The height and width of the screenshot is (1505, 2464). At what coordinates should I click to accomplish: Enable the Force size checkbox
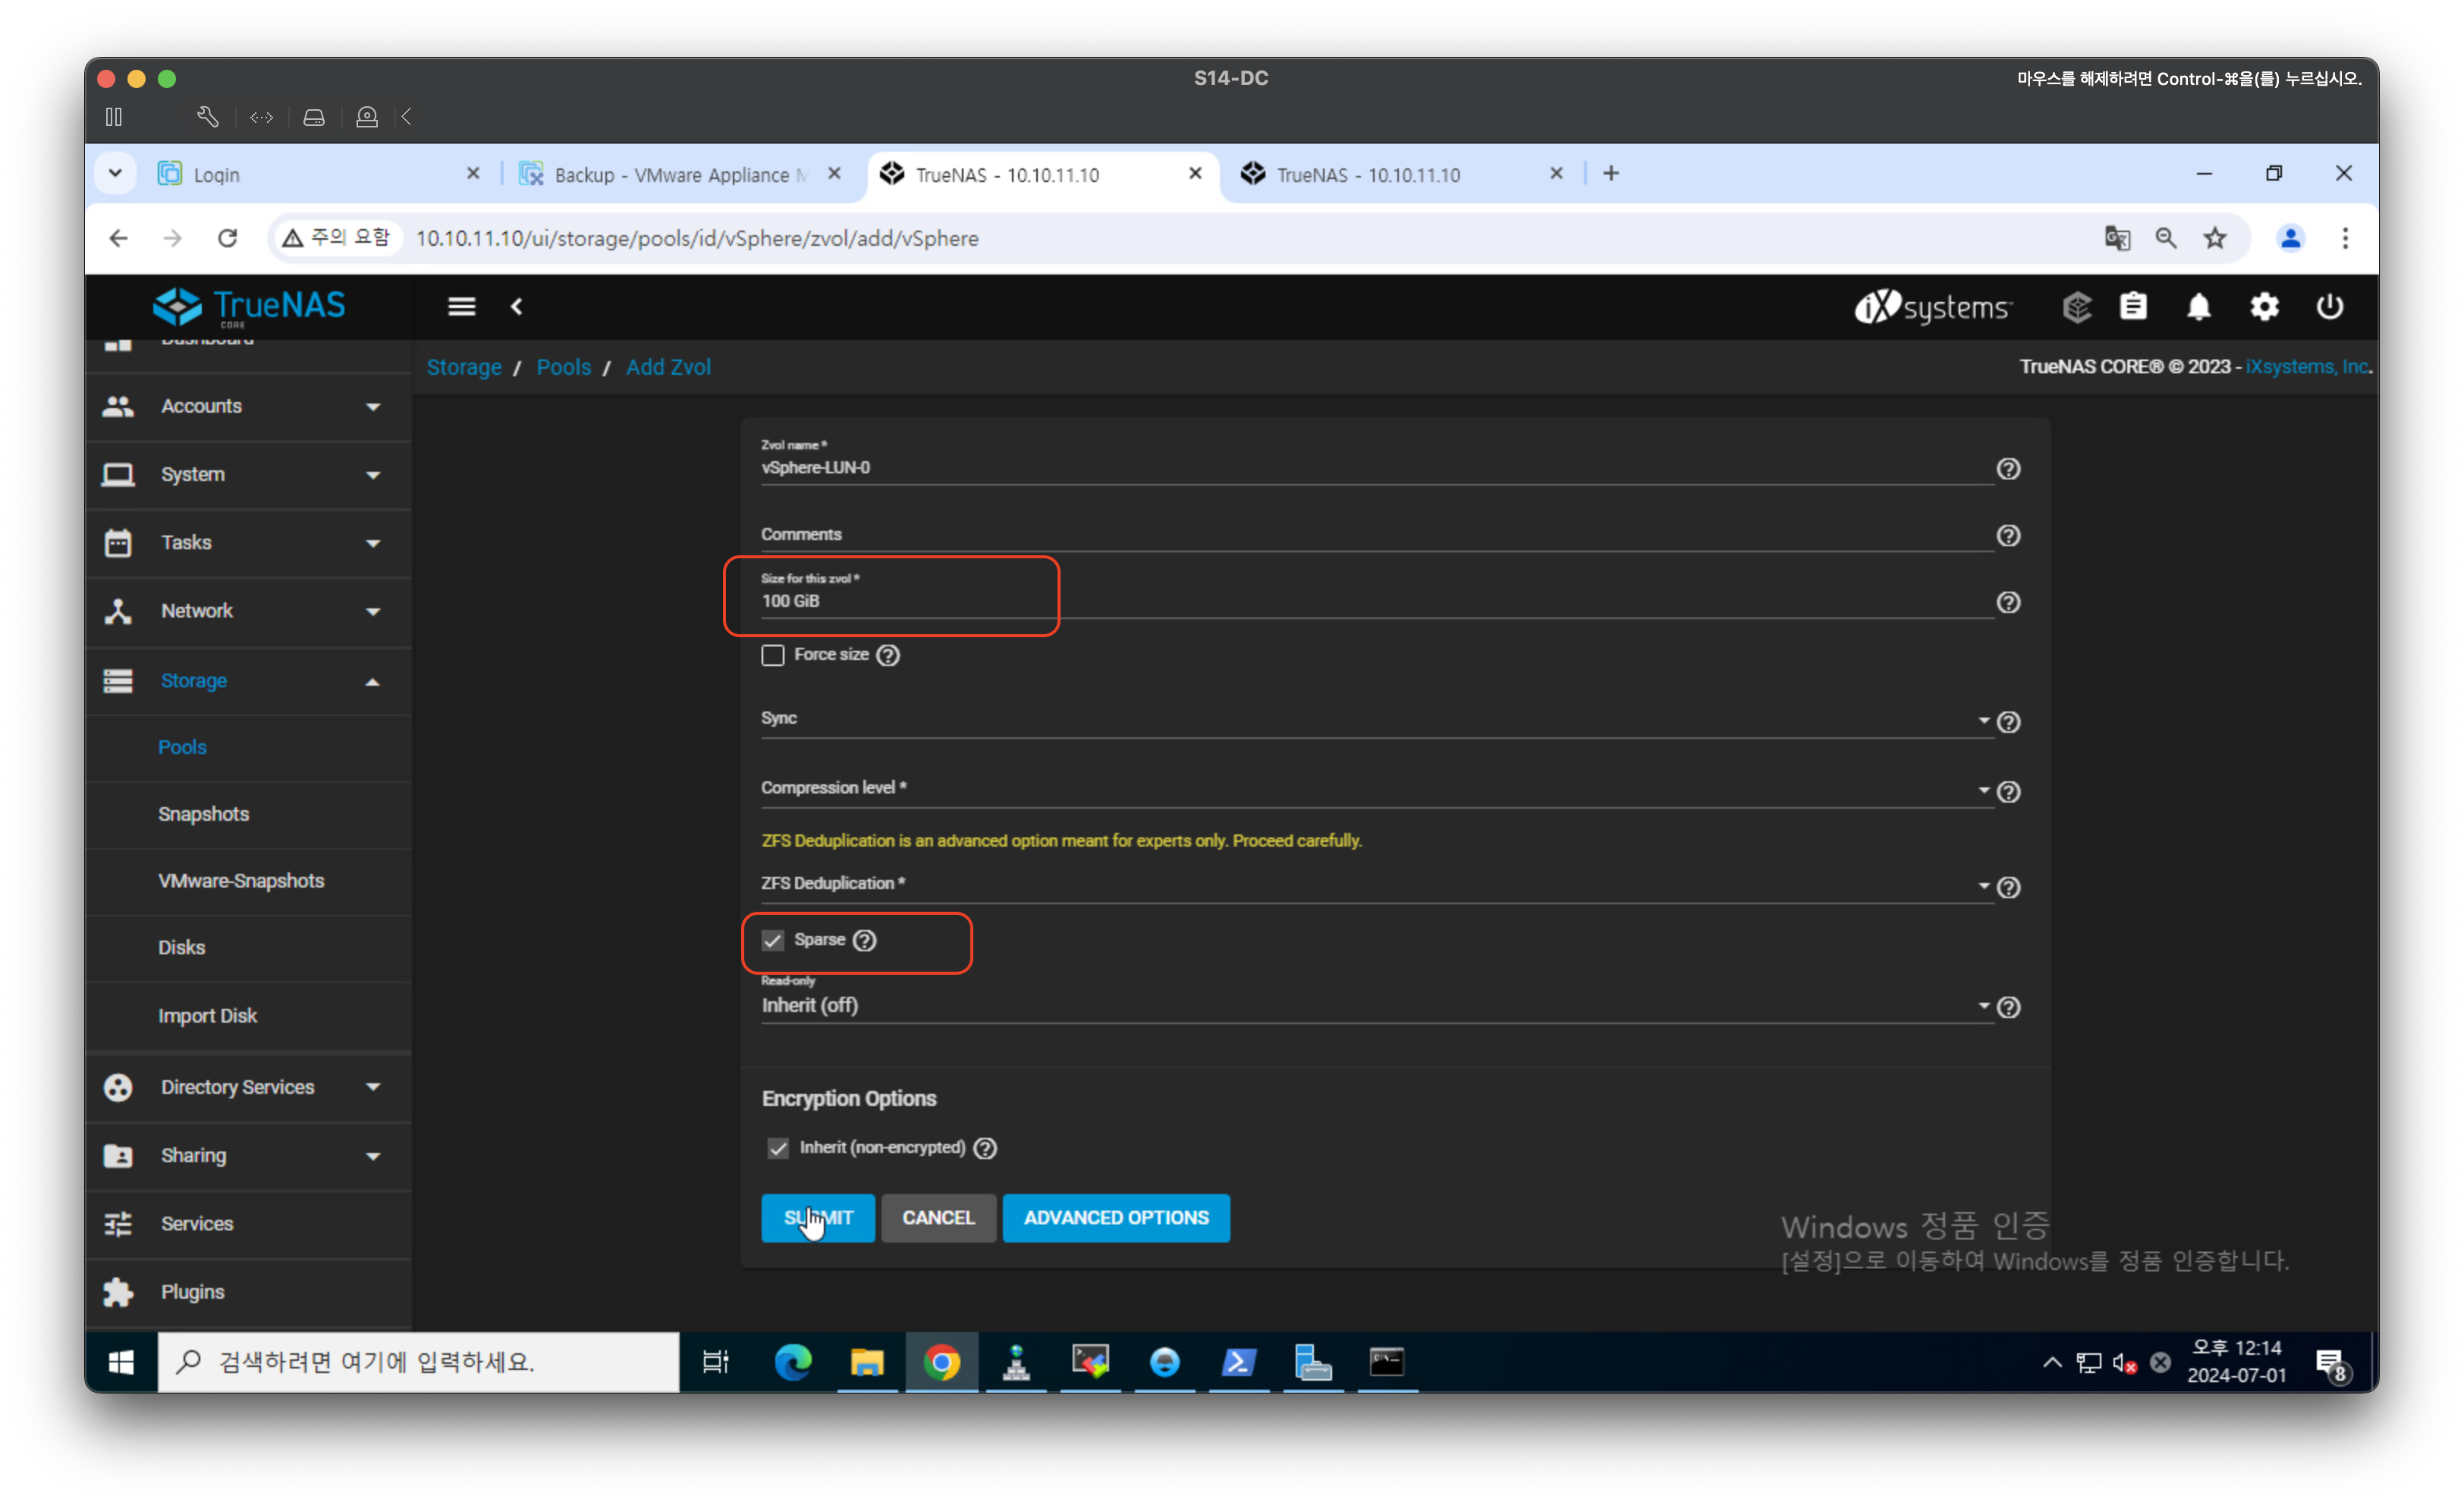point(773,655)
